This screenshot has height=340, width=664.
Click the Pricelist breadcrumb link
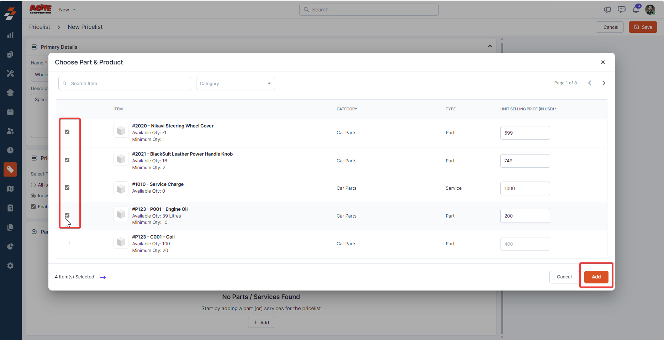click(x=39, y=27)
